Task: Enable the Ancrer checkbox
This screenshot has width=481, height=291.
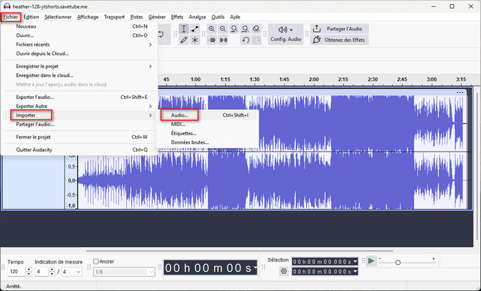Action: tap(96, 261)
